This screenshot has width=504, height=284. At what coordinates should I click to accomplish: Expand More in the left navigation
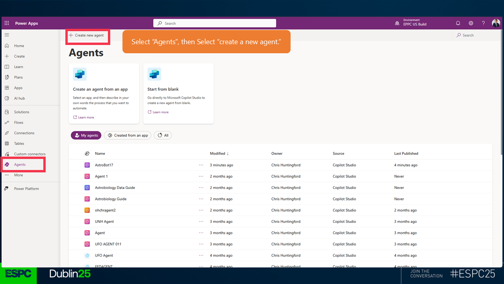(19, 175)
